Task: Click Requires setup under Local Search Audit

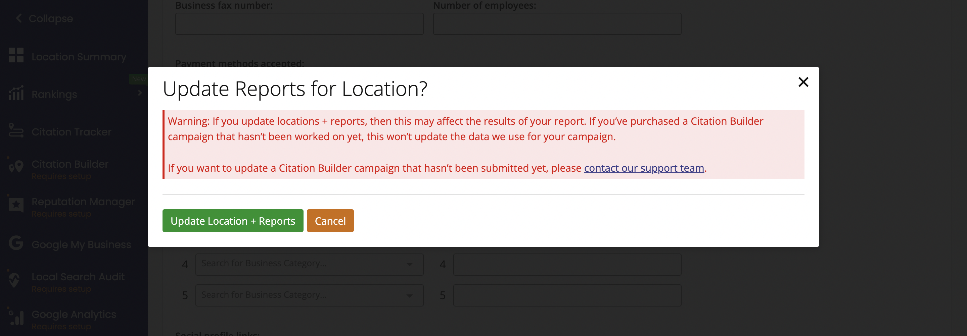Action: pos(61,289)
